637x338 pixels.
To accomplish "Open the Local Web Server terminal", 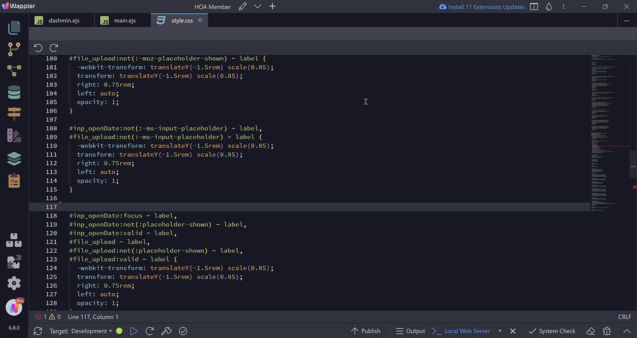I will point(461,331).
